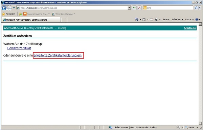The width and height of the screenshot is (203, 130).
Task: Click the RSS feeds icon
Action: pyautogui.click(x=144, y=20)
